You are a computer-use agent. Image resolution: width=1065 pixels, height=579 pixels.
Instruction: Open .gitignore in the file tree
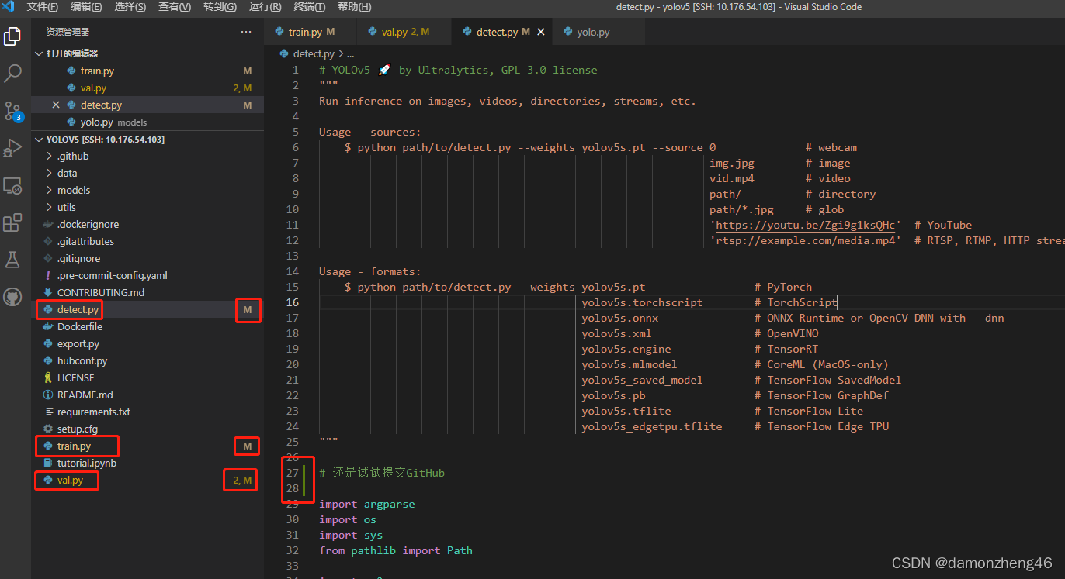point(147,258)
